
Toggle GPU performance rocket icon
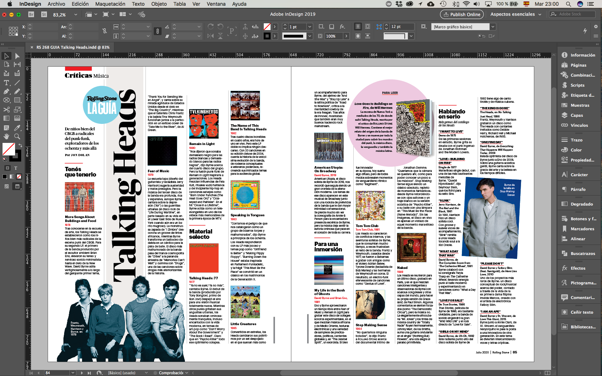pos(142,15)
